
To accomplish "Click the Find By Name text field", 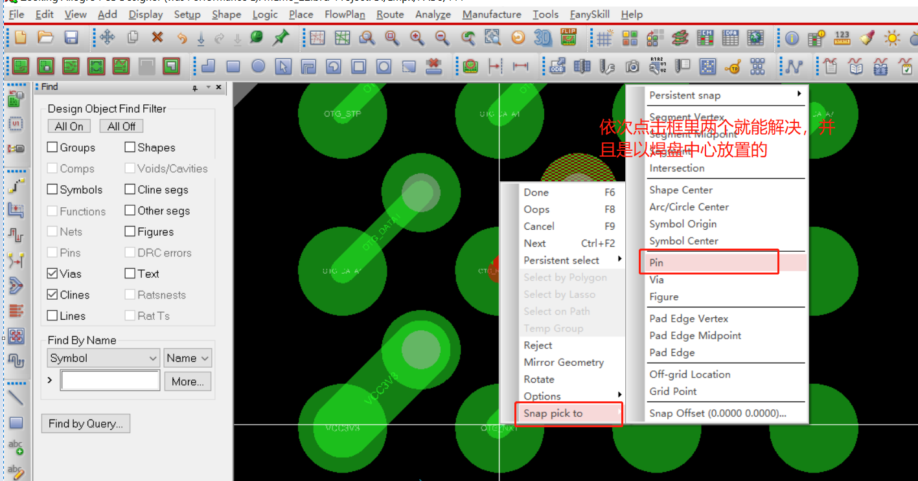I will click(x=110, y=381).
